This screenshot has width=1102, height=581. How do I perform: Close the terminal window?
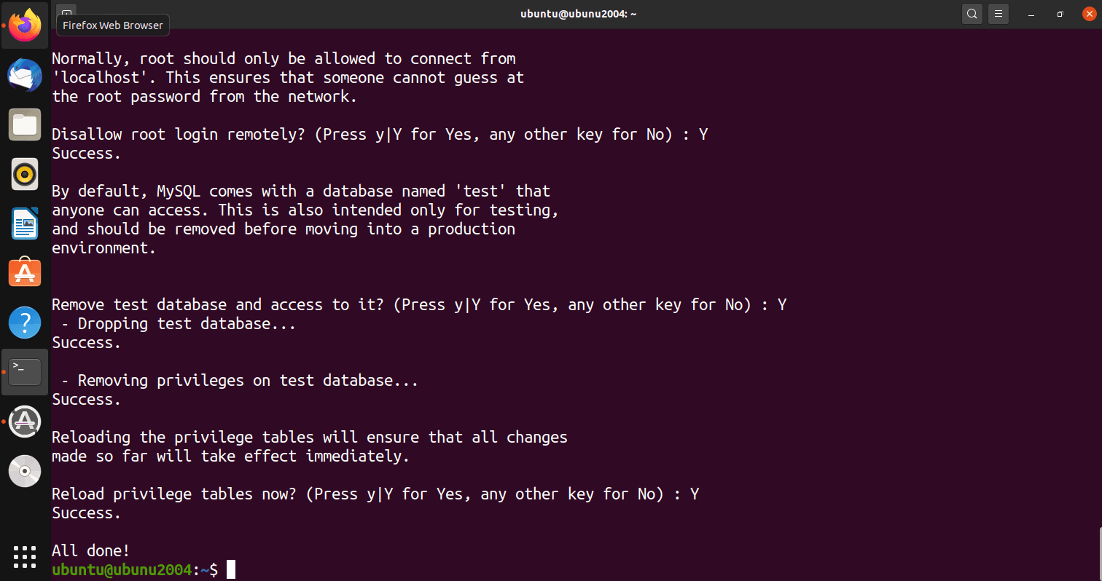coord(1089,14)
